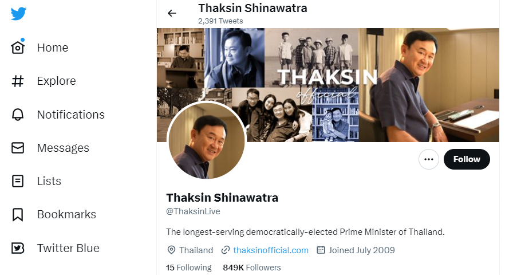Viewport: 509px width, 275px height.
Task: Select the Notifications menu label
Action: click(x=71, y=115)
